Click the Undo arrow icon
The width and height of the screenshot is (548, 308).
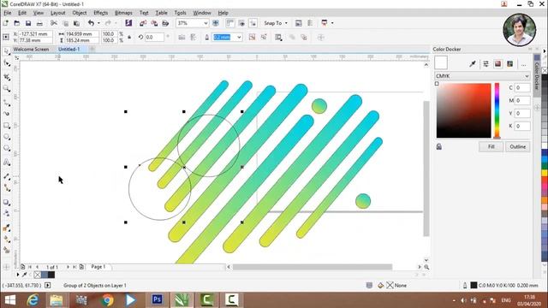[x=91, y=23]
